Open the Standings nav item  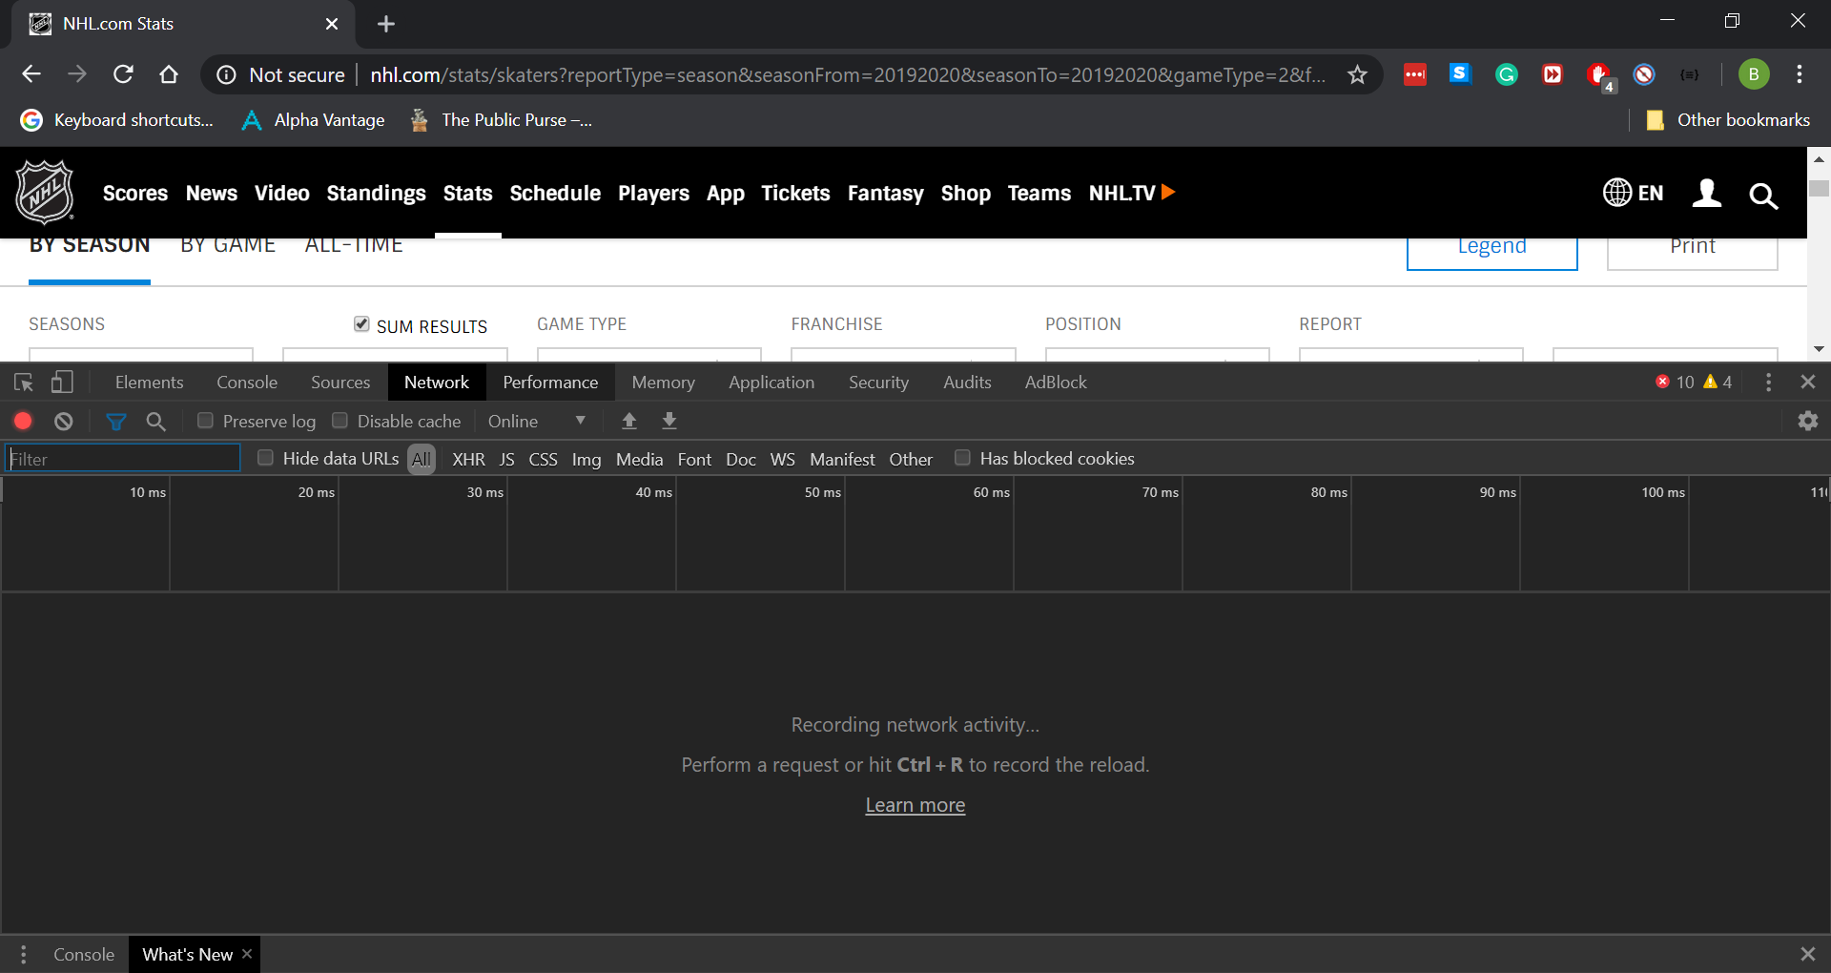tap(376, 194)
